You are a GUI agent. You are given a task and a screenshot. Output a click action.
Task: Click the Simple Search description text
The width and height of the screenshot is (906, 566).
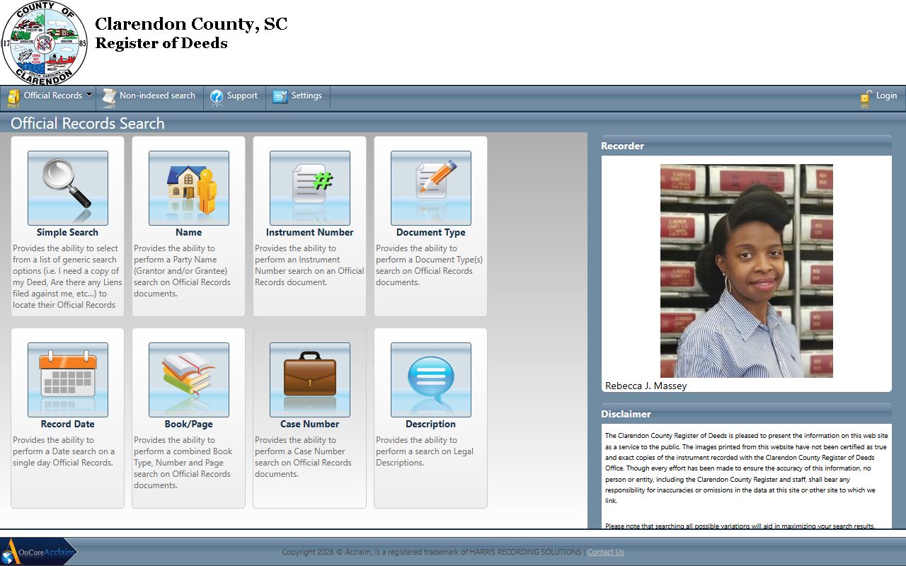pos(67,277)
